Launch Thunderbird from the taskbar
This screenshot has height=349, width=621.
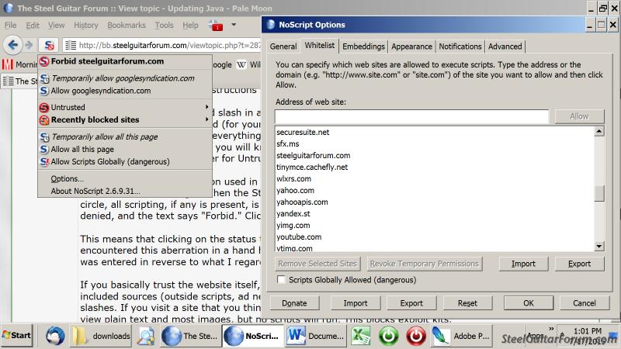55,336
